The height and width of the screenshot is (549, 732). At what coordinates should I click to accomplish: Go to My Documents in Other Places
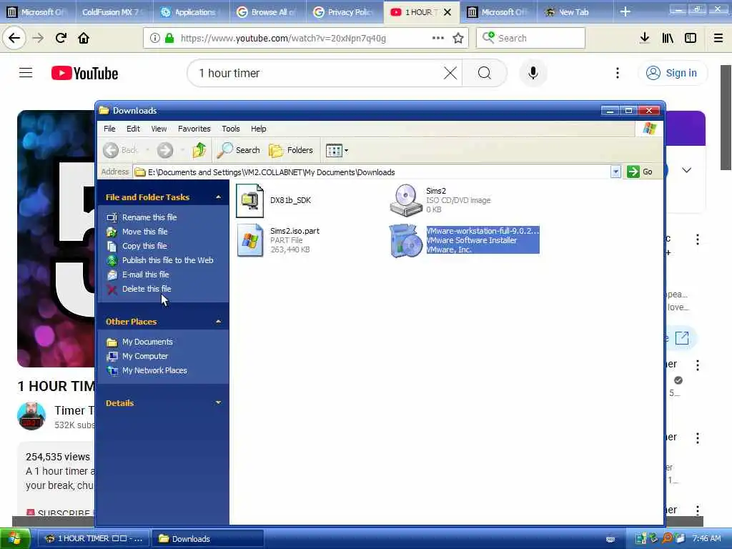(147, 342)
